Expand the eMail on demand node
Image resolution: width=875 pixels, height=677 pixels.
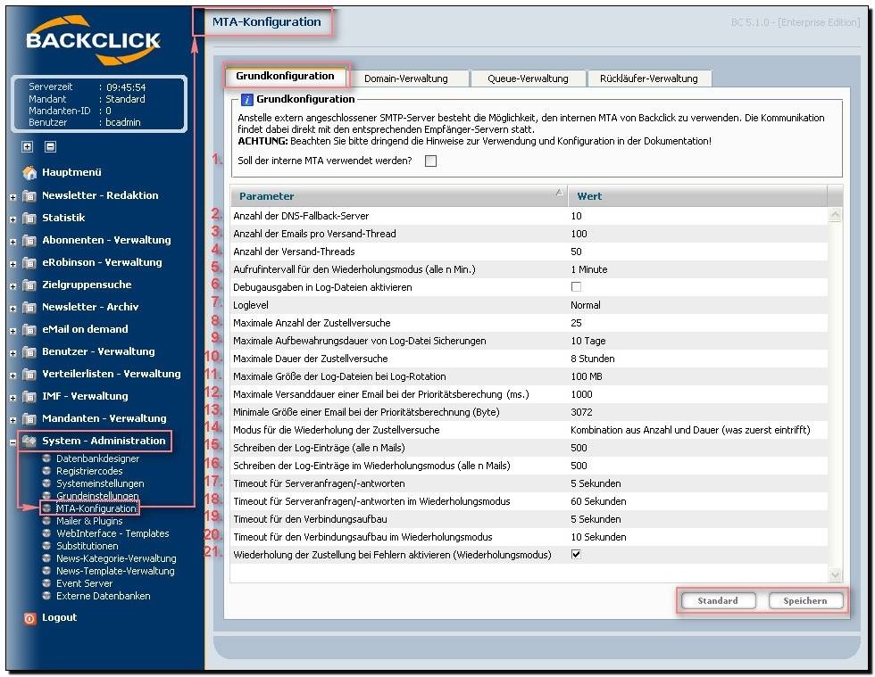(x=12, y=331)
